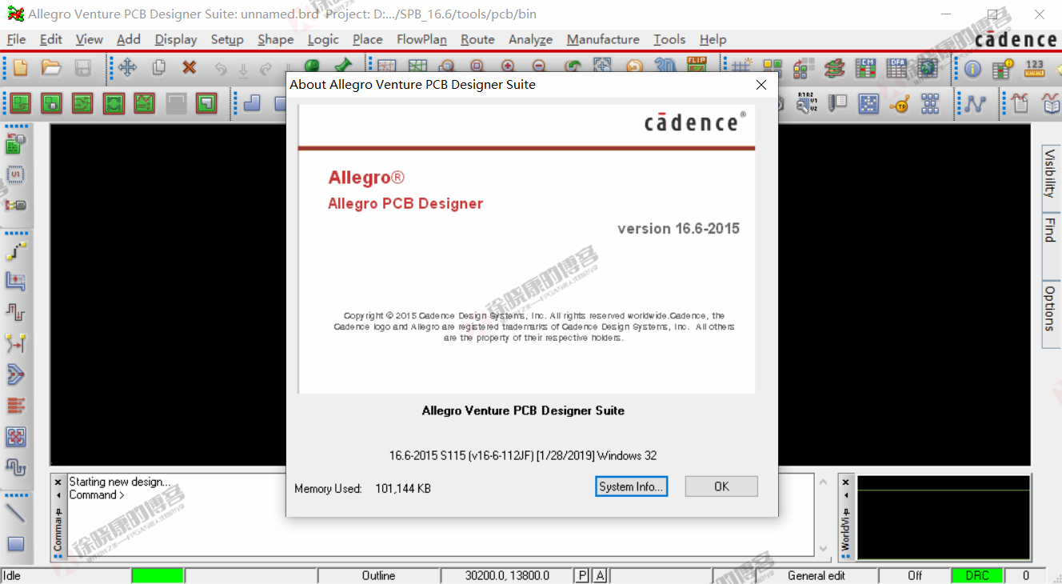This screenshot has width=1062, height=584.
Task: Click the first green application mode icon
Action: coord(20,102)
